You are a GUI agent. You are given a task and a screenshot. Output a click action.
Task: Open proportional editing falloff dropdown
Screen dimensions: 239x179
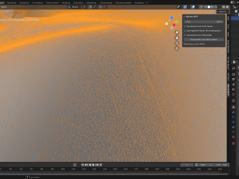coord(105,7)
